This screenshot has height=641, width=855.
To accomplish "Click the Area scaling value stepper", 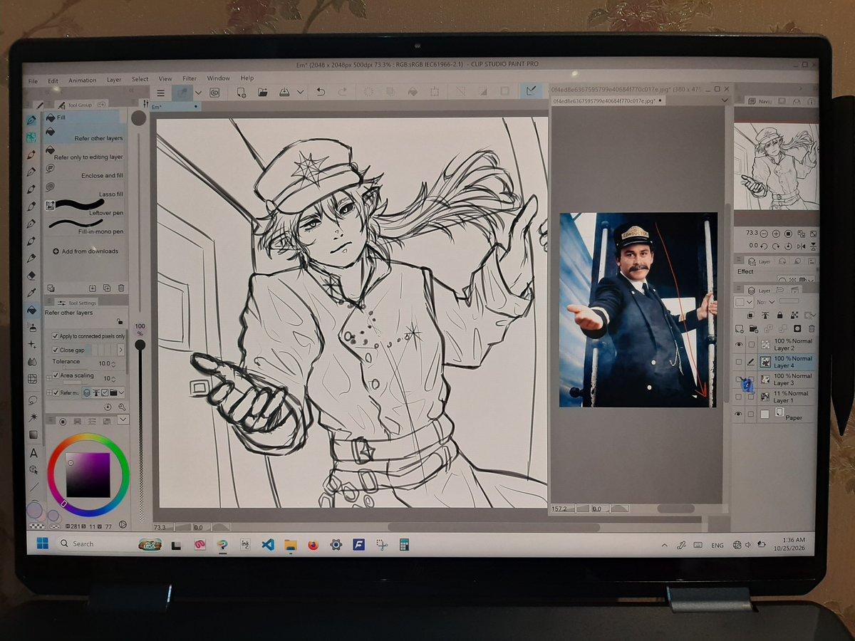I will click(x=115, y=378).
